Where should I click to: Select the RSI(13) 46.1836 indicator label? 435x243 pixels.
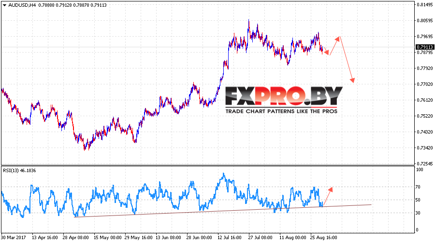tap(19, 171)
